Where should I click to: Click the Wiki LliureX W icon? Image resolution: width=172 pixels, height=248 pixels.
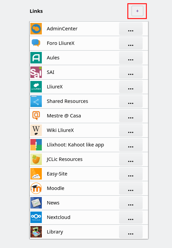(36, 130)
